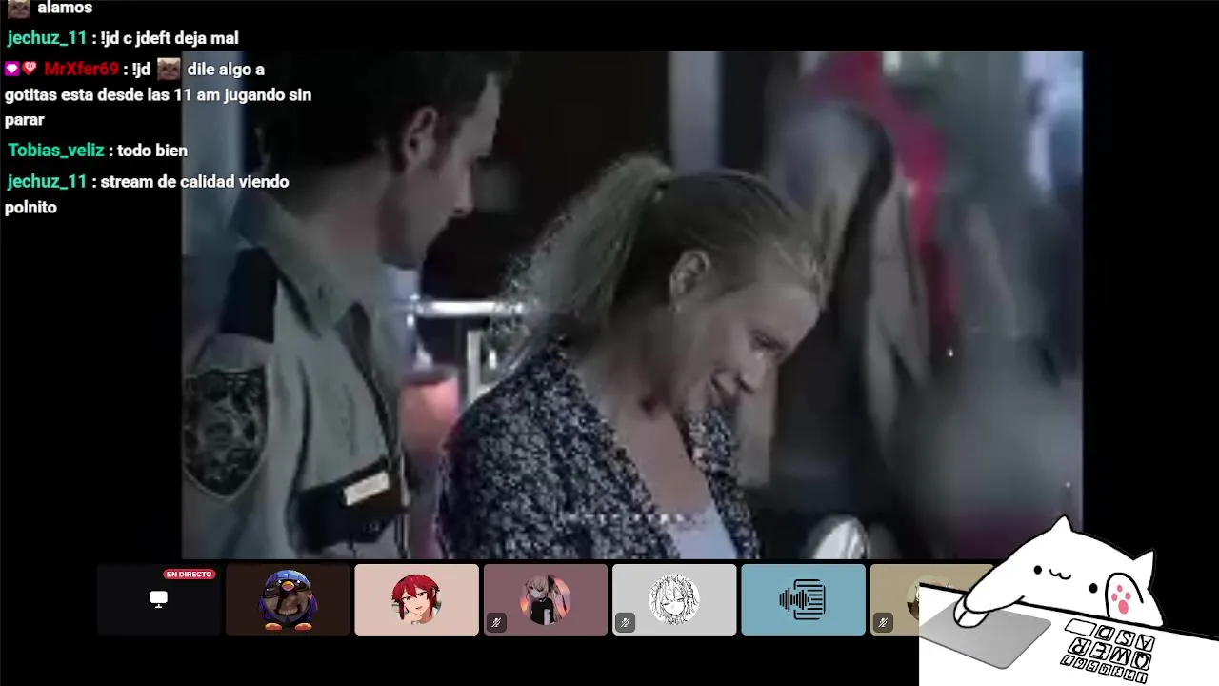Screen dimensions: 1219x686
Task: Select the penguin avatar participant tile
Action: pos(288,599)
